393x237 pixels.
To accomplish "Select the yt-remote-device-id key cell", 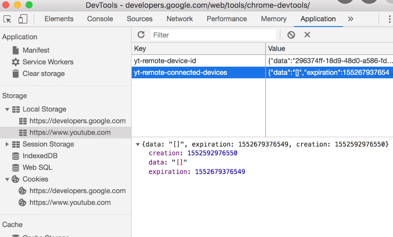I will [198, 61].
